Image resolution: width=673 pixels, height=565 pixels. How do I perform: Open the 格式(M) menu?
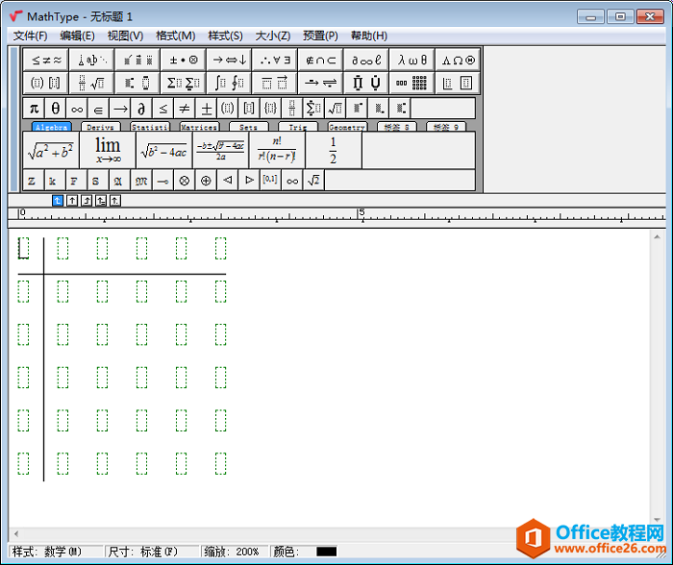click(x=176, y=36)
